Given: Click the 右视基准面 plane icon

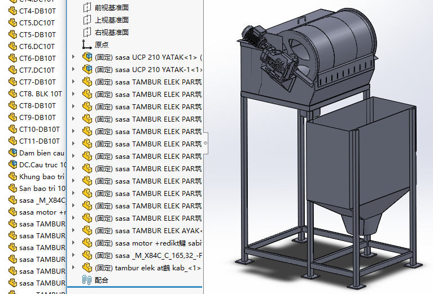Looking at the screenshot, I should click(x=87, y=32).
